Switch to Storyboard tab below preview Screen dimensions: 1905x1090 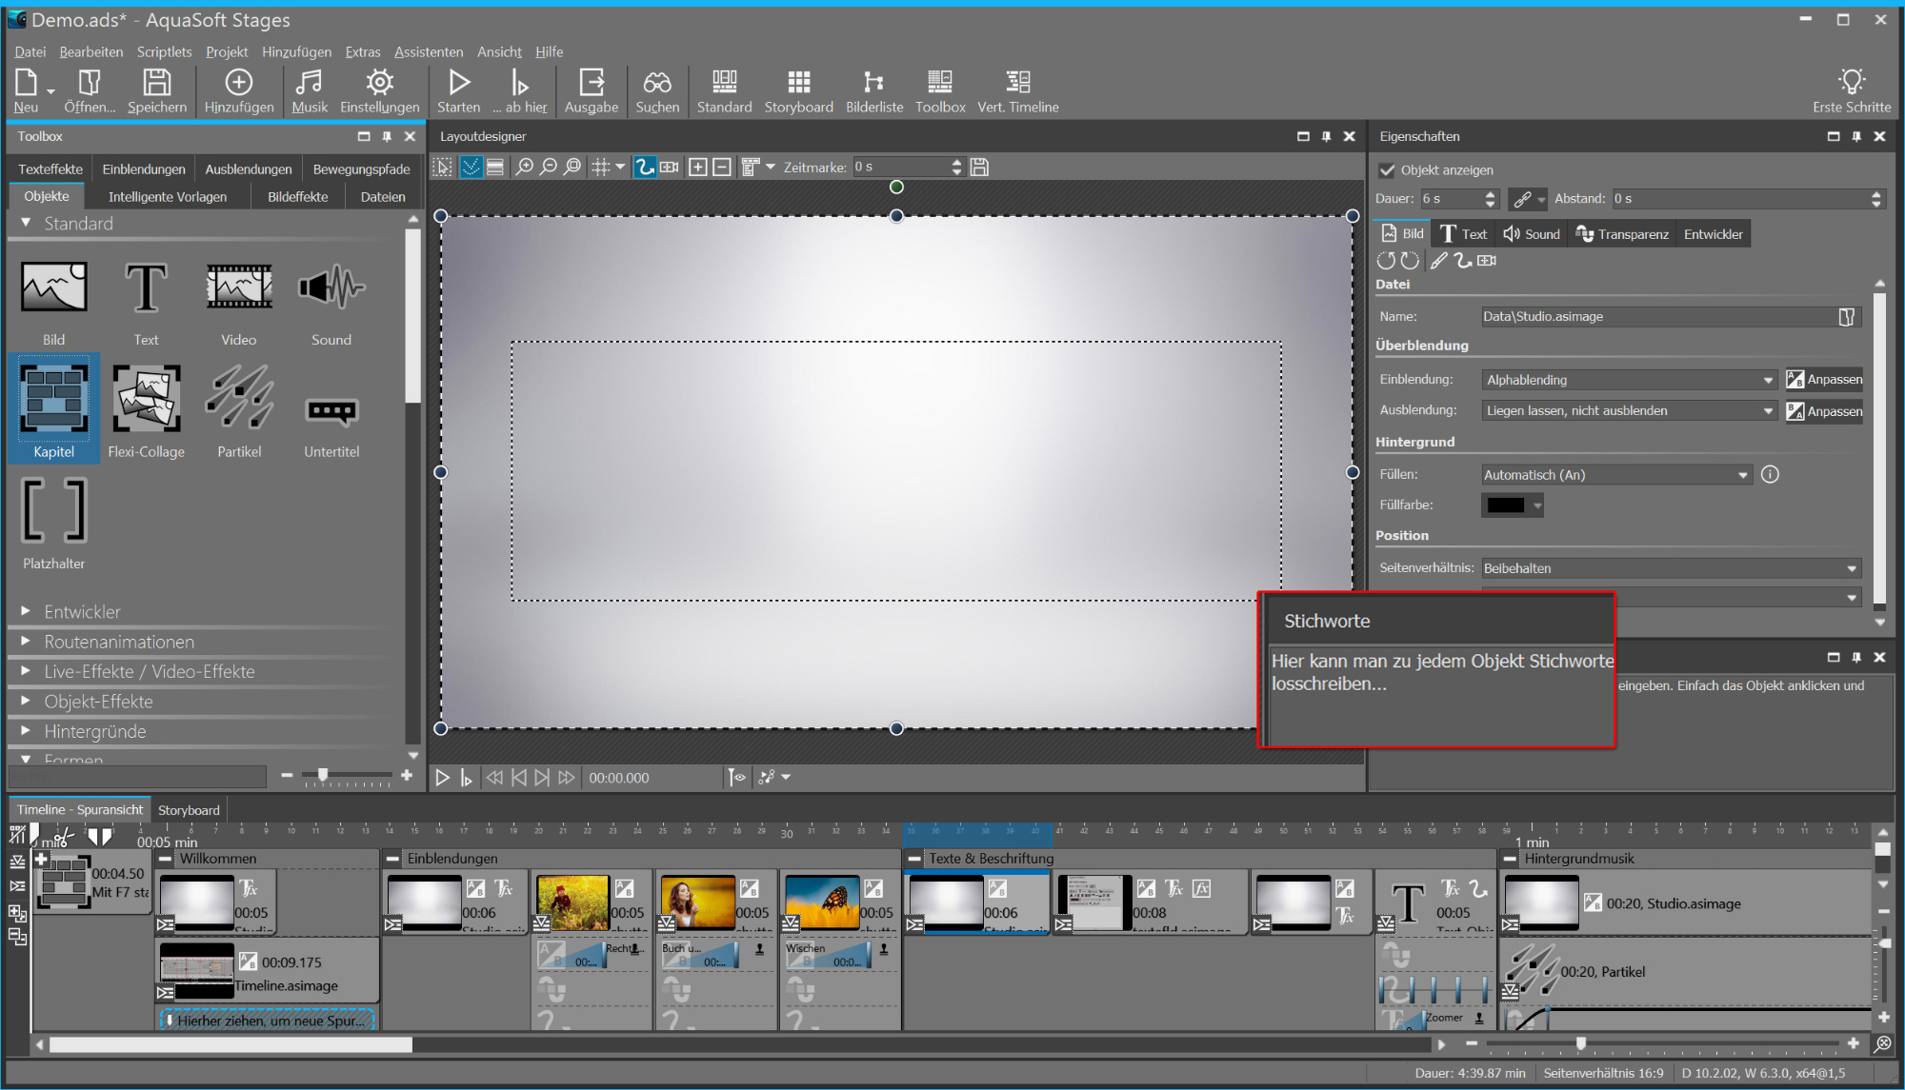coord(189,810)
